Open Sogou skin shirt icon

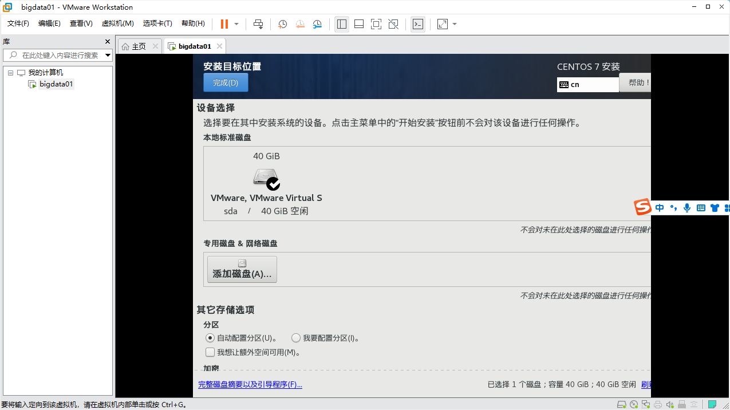tap(715, 208)
